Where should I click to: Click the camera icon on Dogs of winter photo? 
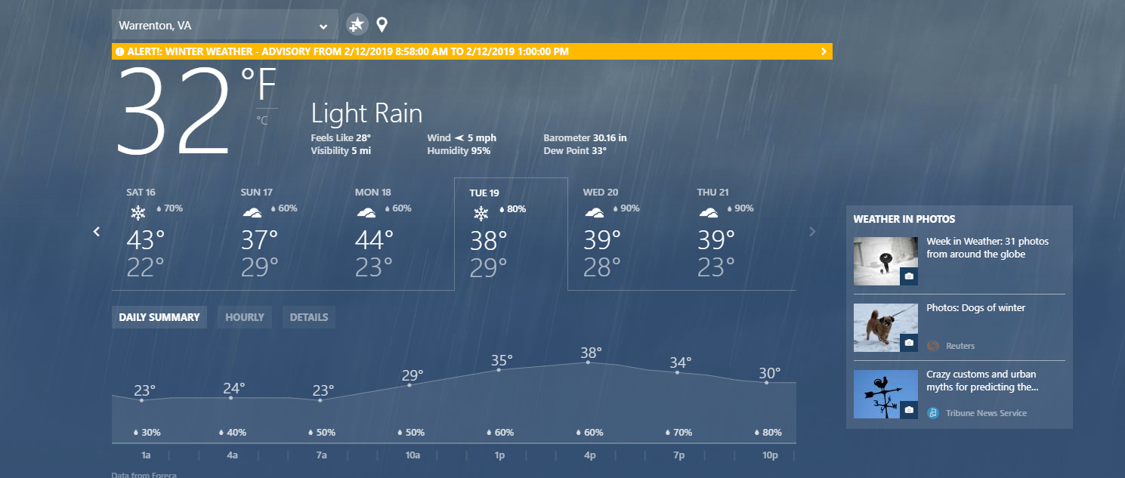pos(909,343)
